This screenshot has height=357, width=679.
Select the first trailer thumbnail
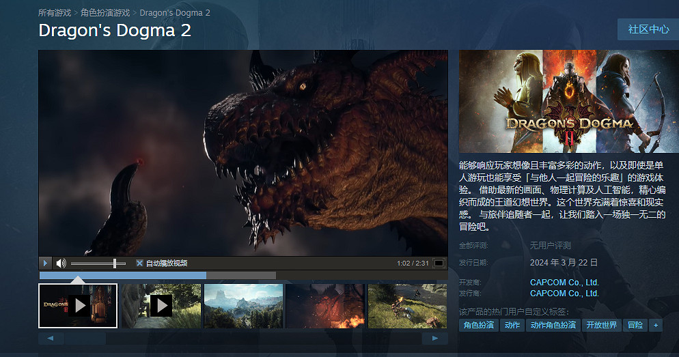click(78, 306)
